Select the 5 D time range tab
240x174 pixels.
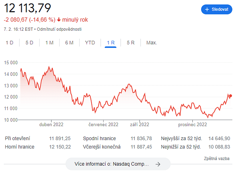click(x=29, y=43)
